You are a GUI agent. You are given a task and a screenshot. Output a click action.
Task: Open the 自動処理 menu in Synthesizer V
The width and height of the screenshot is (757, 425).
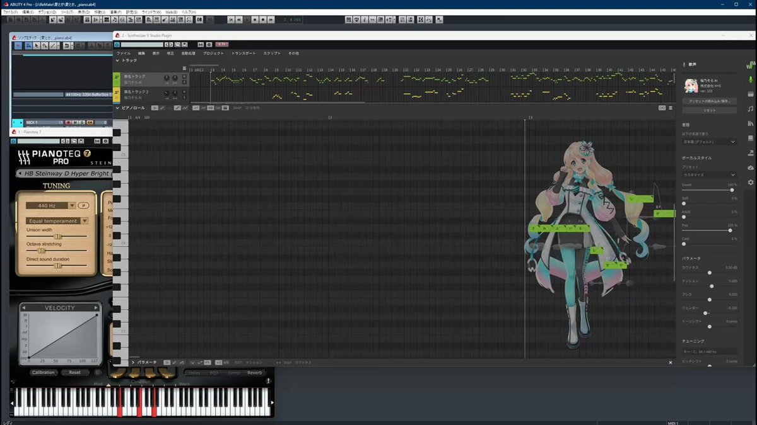tap(188, 54)
